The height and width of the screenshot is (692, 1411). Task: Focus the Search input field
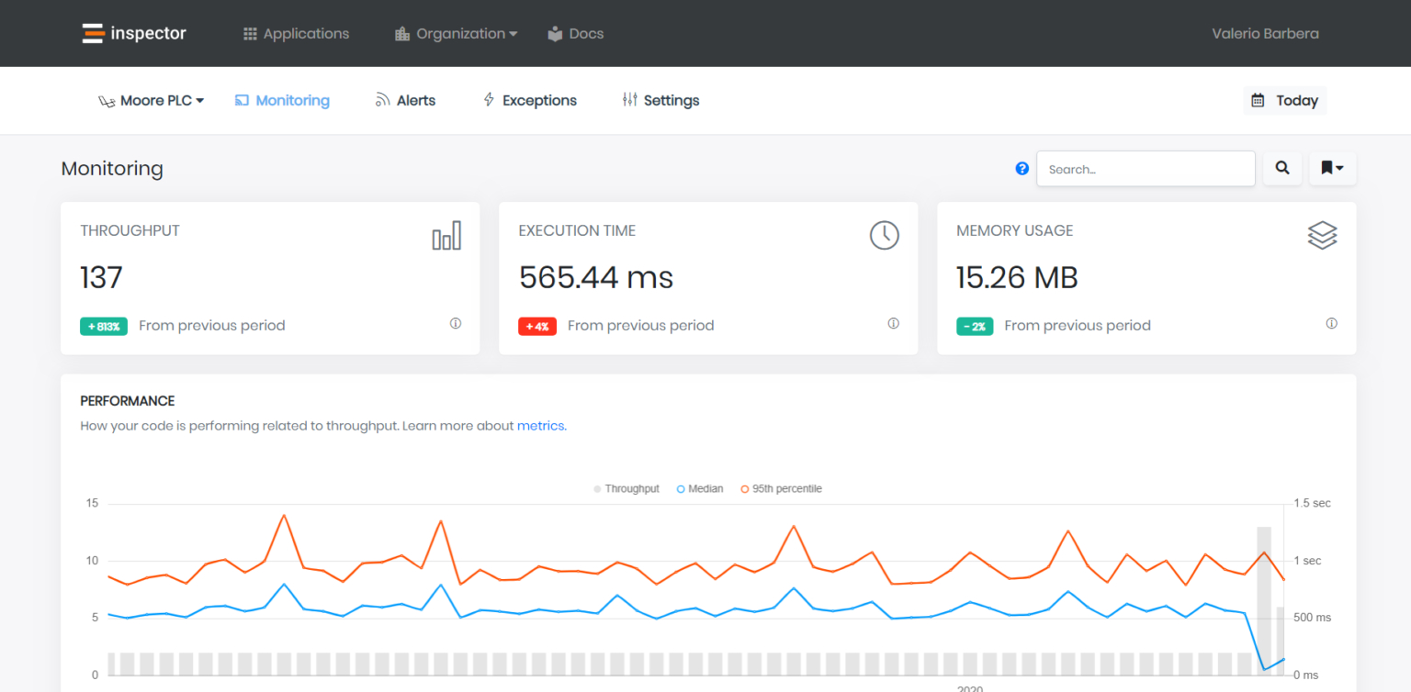click(1146, 169)
